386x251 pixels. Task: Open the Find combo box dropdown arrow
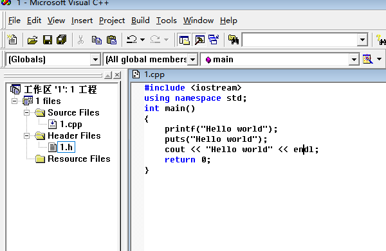coord(362,40)
